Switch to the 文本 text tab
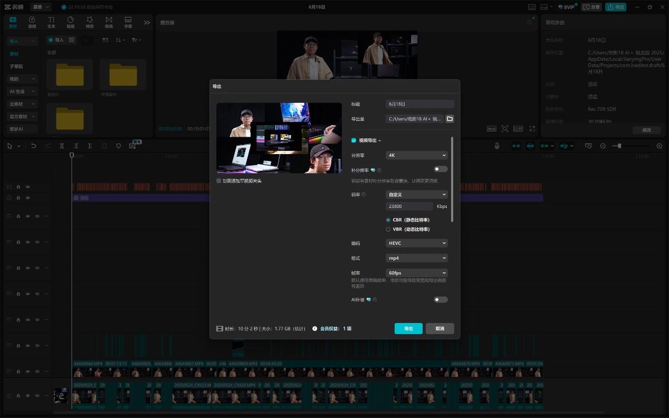This screenshot has width=669, height=418. tap(51, 22)
